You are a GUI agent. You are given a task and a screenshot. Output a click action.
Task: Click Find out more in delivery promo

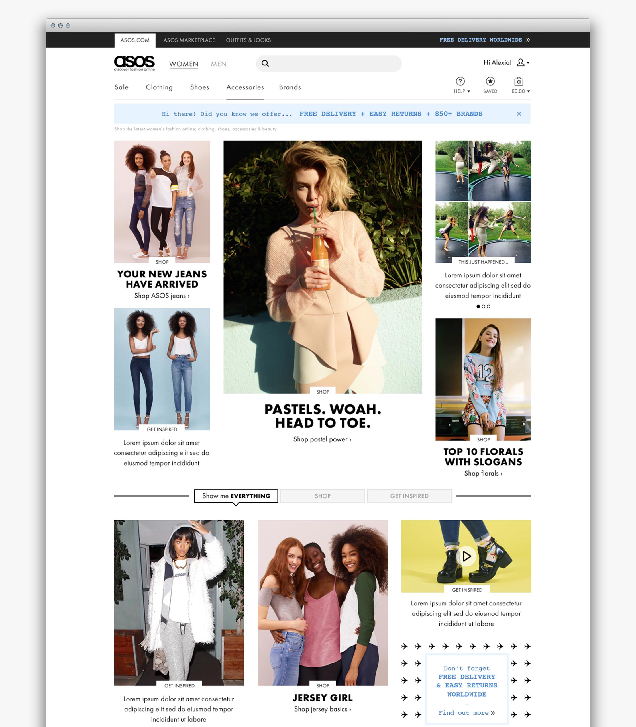point(466,713)
